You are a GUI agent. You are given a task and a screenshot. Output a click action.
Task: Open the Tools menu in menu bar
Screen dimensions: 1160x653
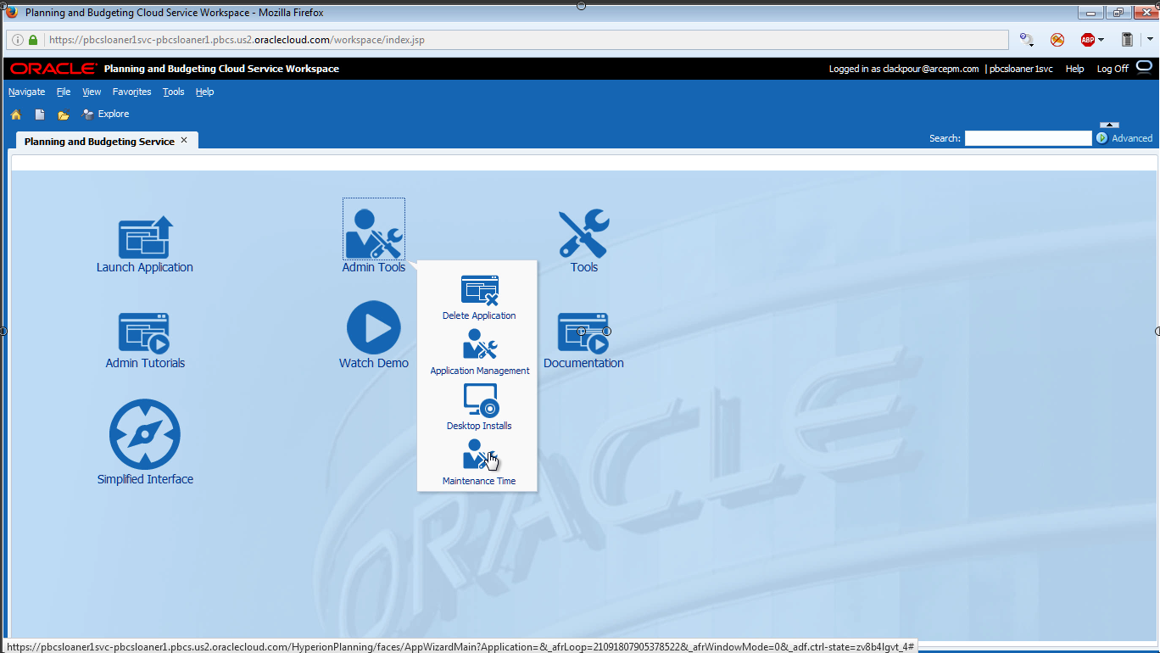pos(173,92)
